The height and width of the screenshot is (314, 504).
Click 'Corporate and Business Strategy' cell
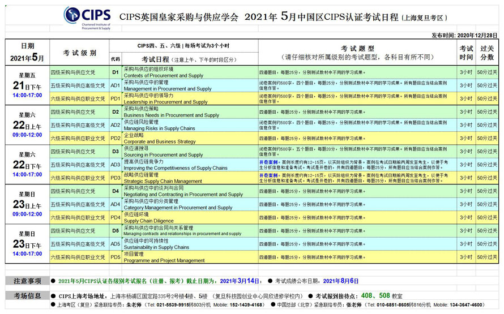point(190,138)
